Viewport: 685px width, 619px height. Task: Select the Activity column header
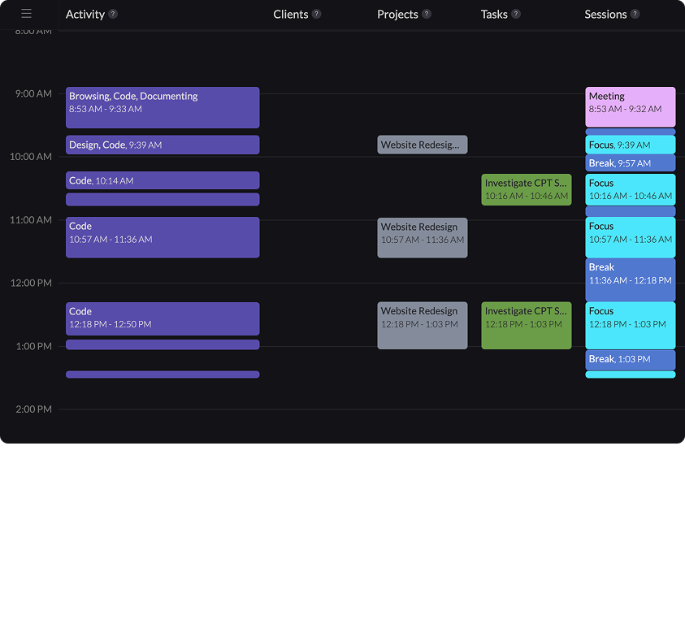click(x=85, y=15)
